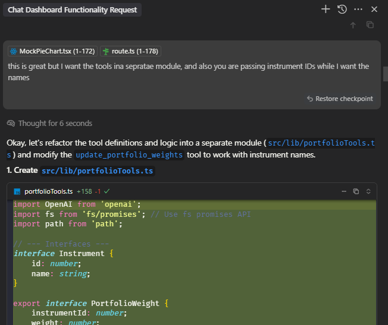Open portfolioTools.ts from code block header

(x=49, y=191)
